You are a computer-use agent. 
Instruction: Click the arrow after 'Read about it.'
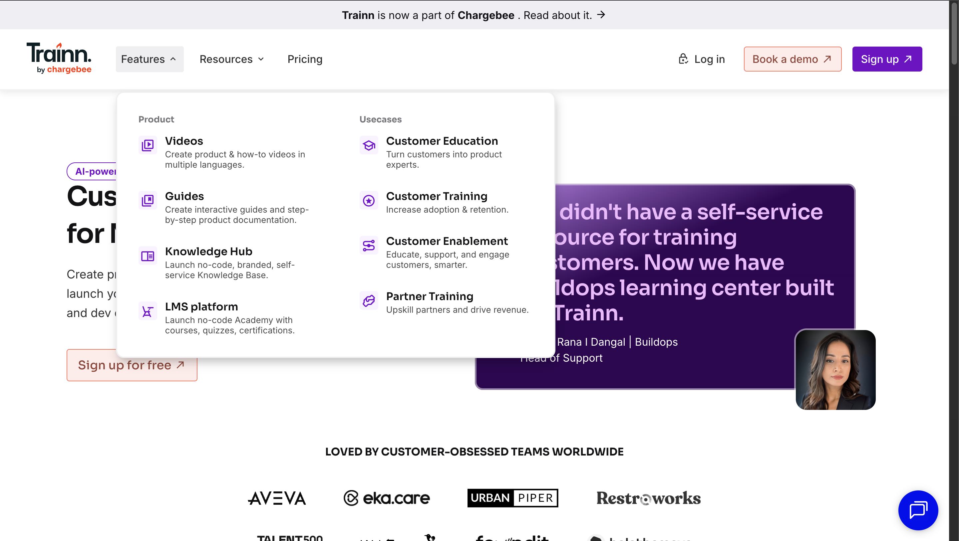(601, 15)
